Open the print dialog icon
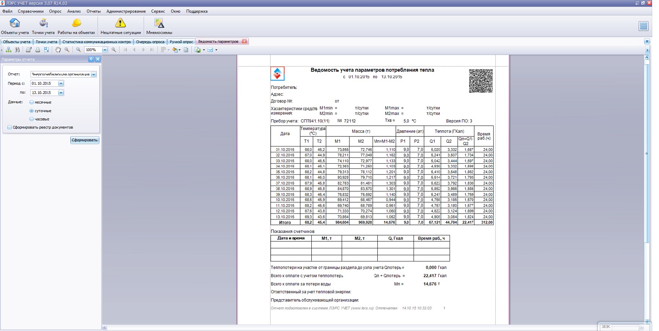 (x=29, y=50)
